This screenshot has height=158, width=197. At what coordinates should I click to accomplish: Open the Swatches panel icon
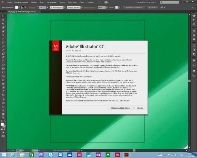click(x=194, y=30)
